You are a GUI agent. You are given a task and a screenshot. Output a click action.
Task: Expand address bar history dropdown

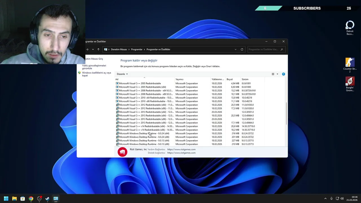point(235,49)
